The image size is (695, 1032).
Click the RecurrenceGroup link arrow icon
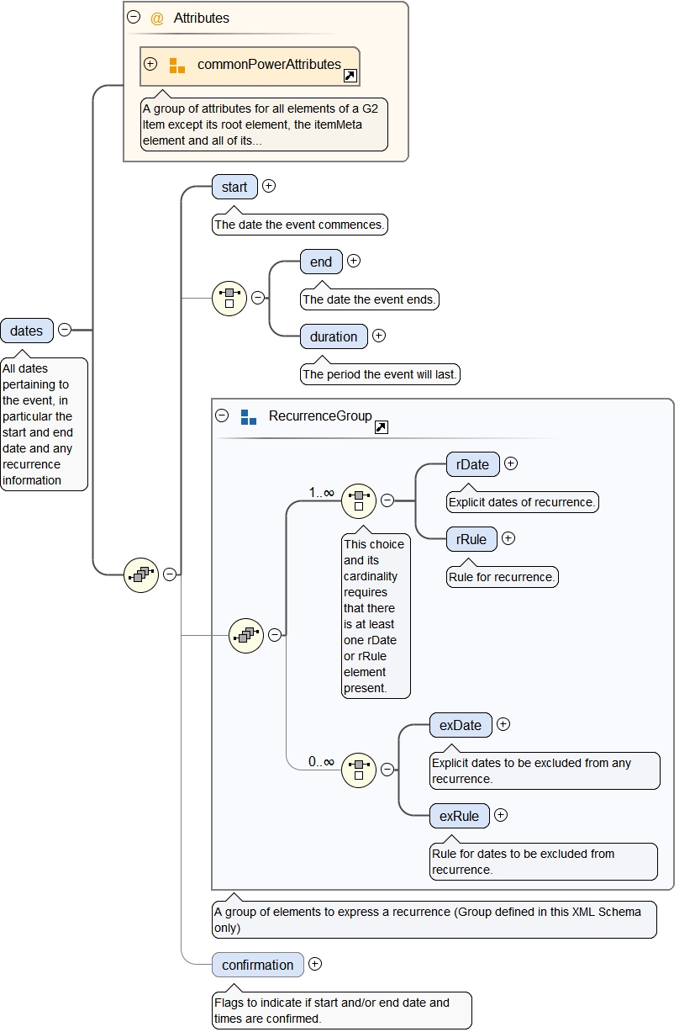381,427
